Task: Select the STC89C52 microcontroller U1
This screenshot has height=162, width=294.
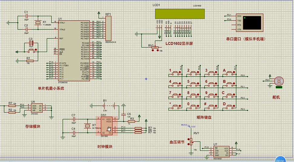Action: pos(74,49)
